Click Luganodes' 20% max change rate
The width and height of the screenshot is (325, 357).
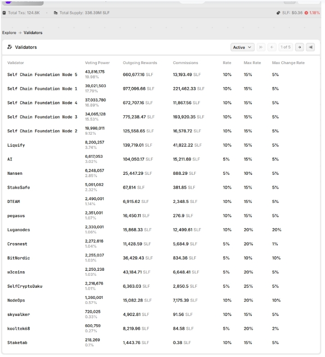[x=277, y=230]
